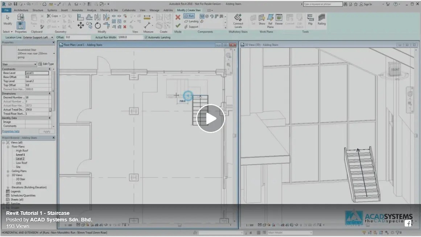The height and width of the screenshot is (237, 421).
Task: Play the Revit staircase tutorial video
Action: coord(210,118)
